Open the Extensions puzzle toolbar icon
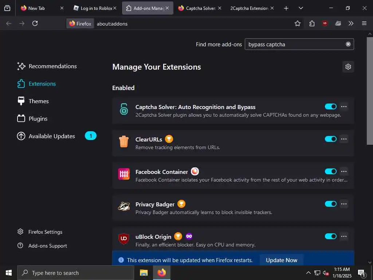Screen dimensions: 373x280 pyautogui.click(x=312, y=23)
